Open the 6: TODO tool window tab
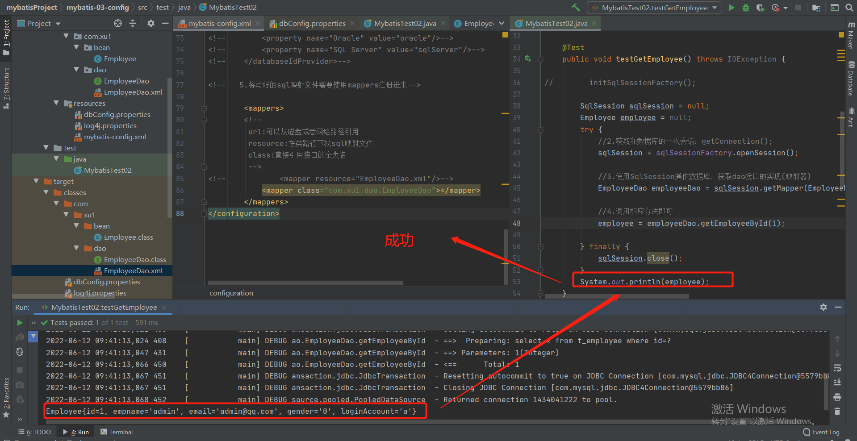Viewport: 857px width, 441px height. point(35,432)
